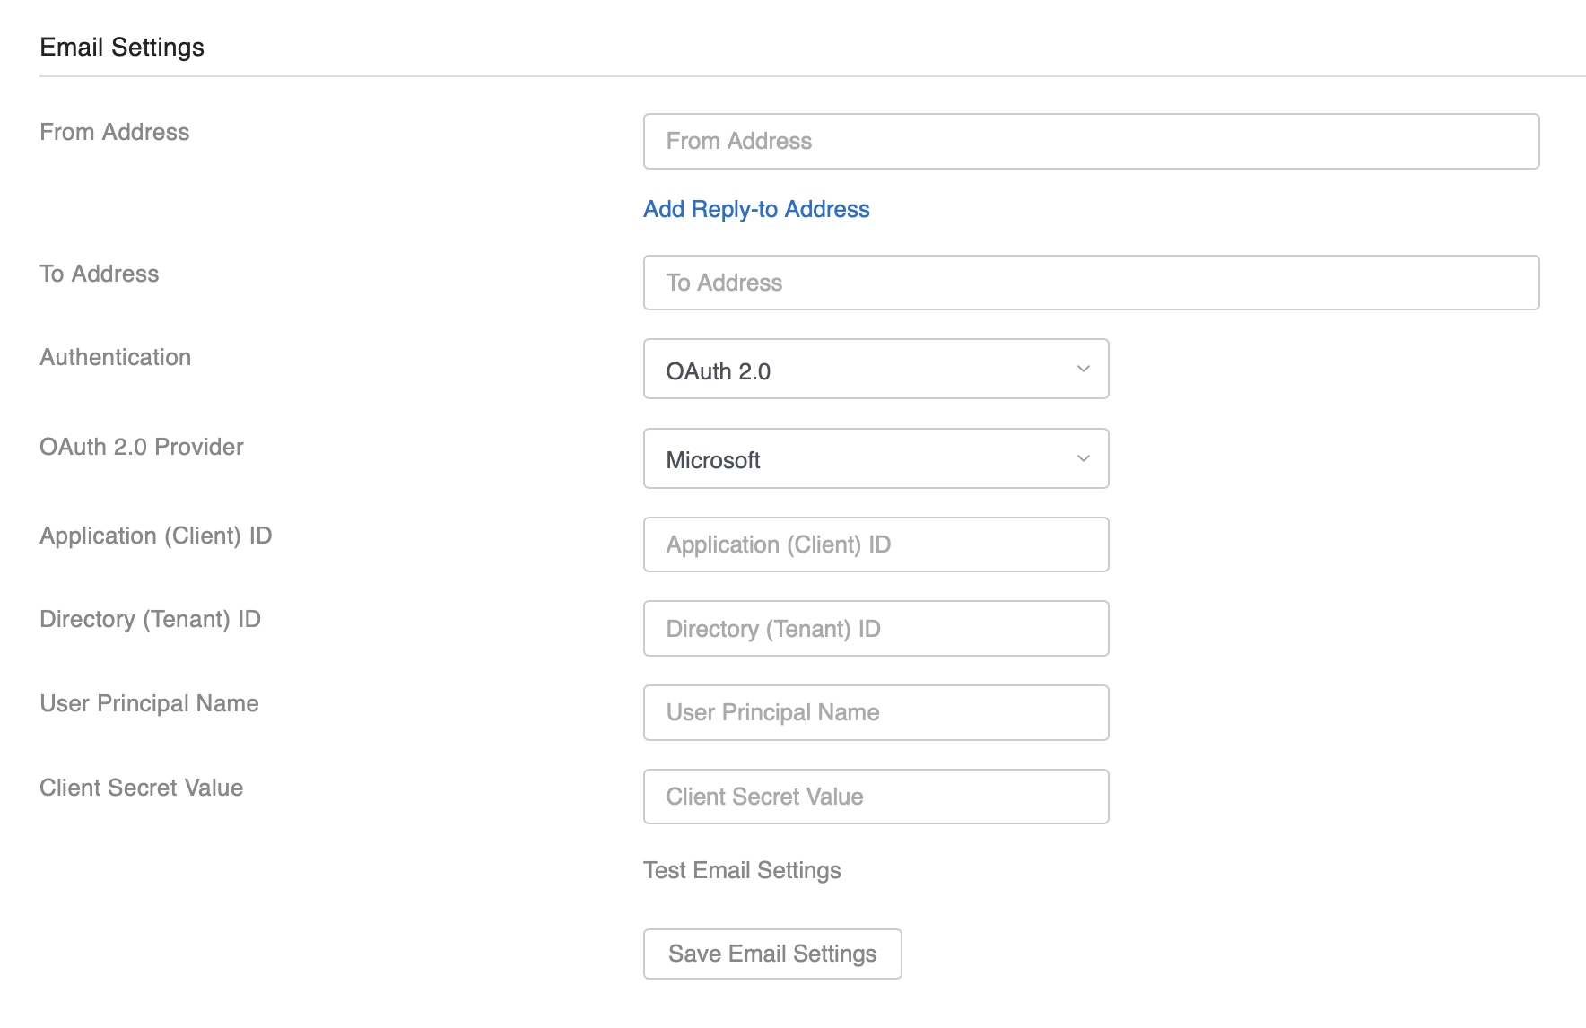
Task: Click the User Principal Name field
Action: (876, 712)
